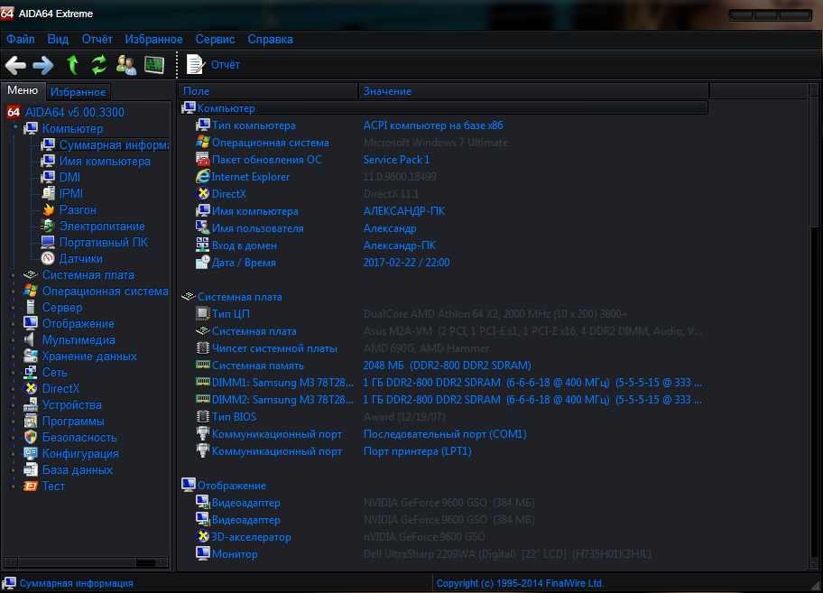Click the Поле column header
Viewport: 823px width, 593px height.
(268, 91)
